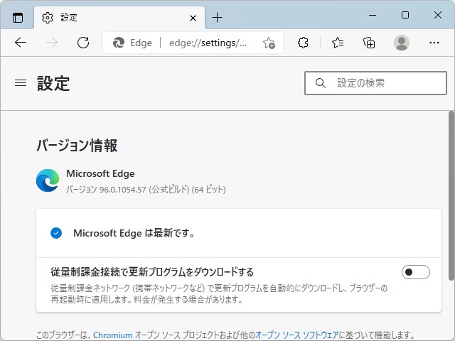Click the blue up-to-date checkmark icon
Screen dimensions: 455x341
point(56,233)
